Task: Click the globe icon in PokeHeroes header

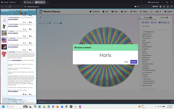Action: [x=16, y=13]
